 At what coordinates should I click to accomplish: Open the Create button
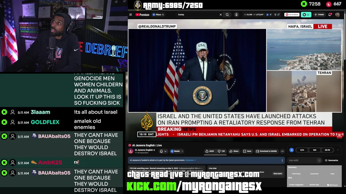click(x=319, y=15)
